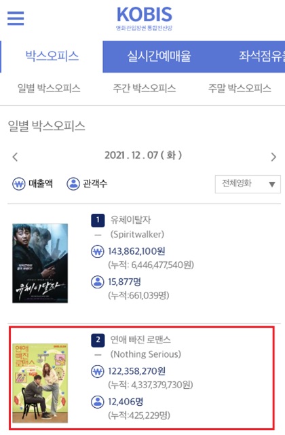Click the KOBIS logo
The height and width of the screenshot is (435, 285).
[145, 18]
